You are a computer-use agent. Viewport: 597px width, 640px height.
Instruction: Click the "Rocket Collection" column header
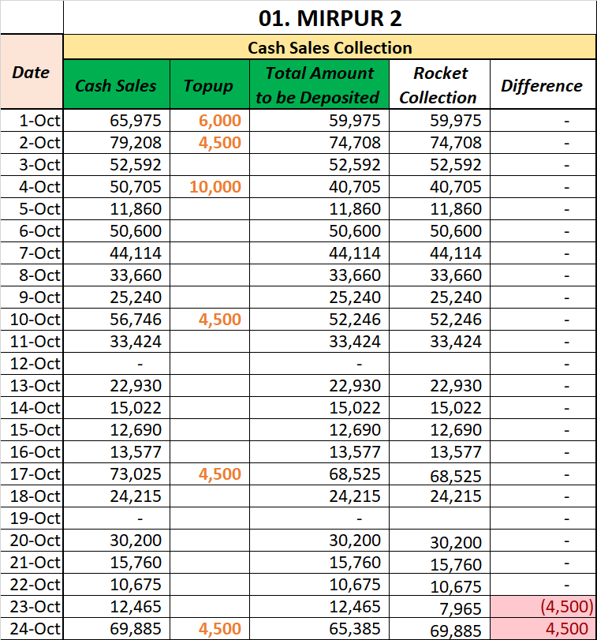pos(438,85)
